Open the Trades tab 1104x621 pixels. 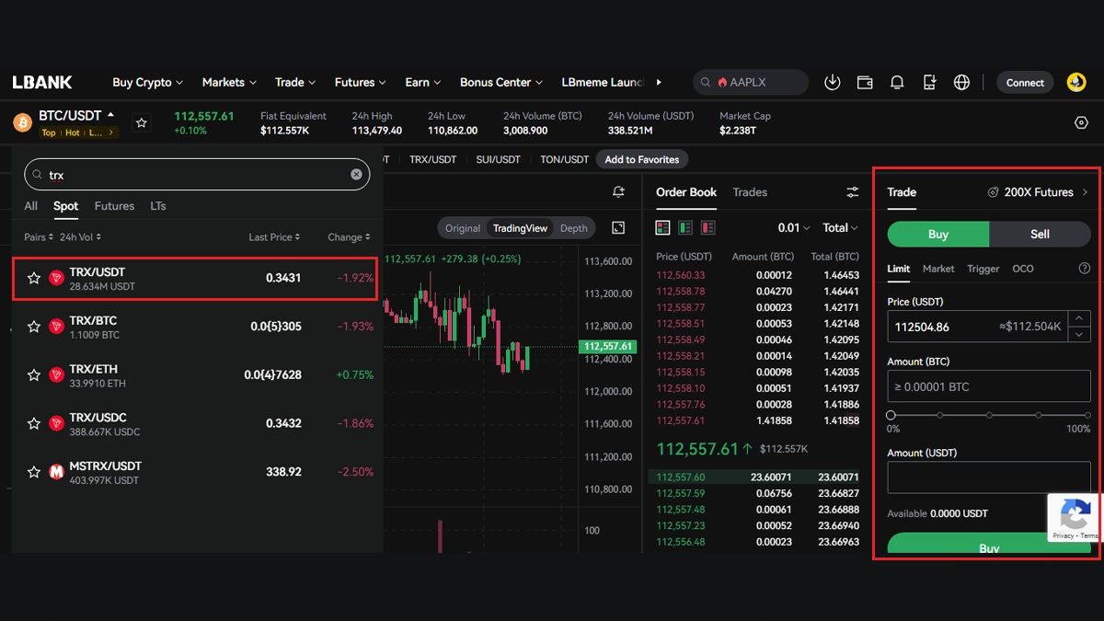coord(750,192)
